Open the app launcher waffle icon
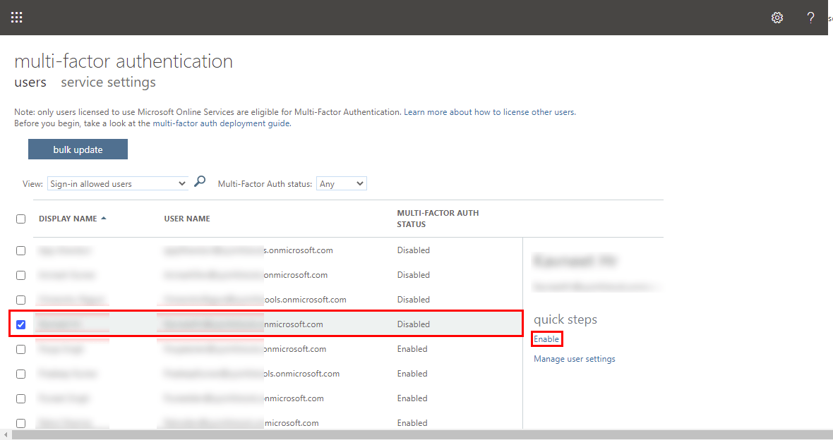Viewport: 833px width, 440px height. click(16, 18)
